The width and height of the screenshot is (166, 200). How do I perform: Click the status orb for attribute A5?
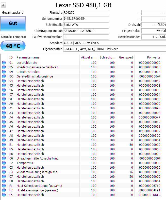[4, 122]
